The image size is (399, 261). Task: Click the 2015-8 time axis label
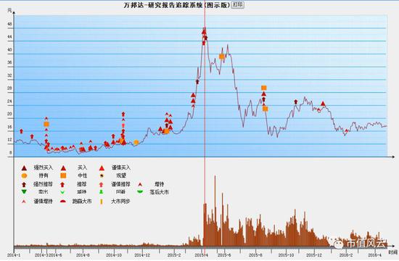click(x=255, y=255)
